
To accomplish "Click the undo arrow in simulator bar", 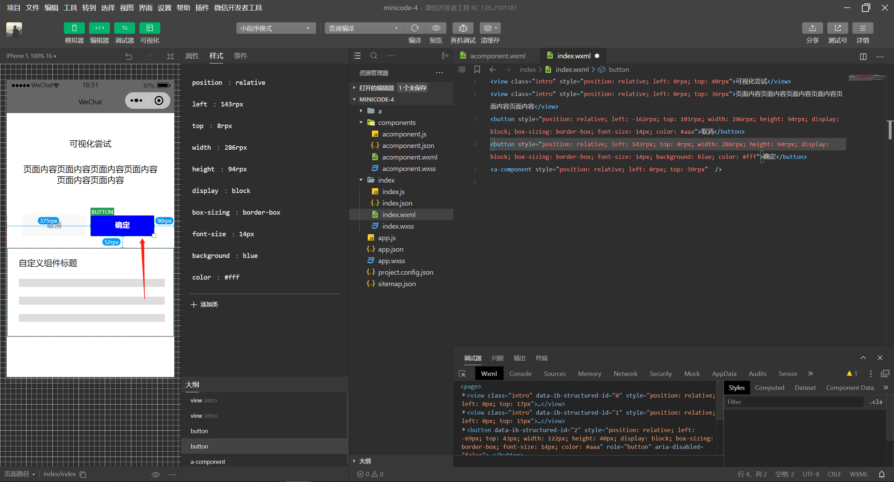I will click(129, 56).
